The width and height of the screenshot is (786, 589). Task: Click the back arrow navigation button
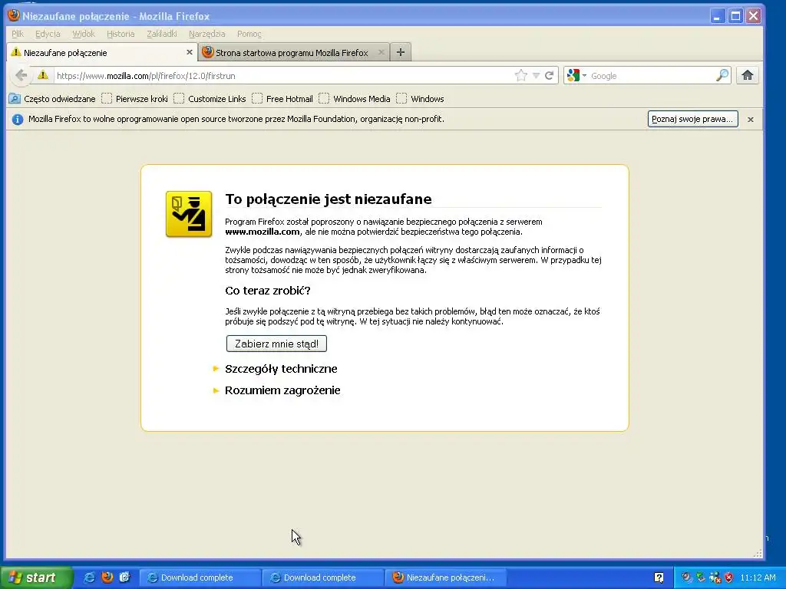point(21,76)
